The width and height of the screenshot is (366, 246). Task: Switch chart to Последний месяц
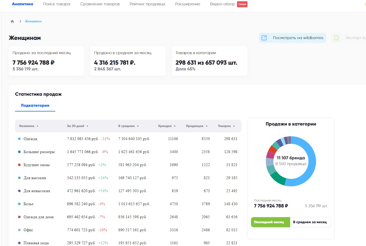[270, 222]
